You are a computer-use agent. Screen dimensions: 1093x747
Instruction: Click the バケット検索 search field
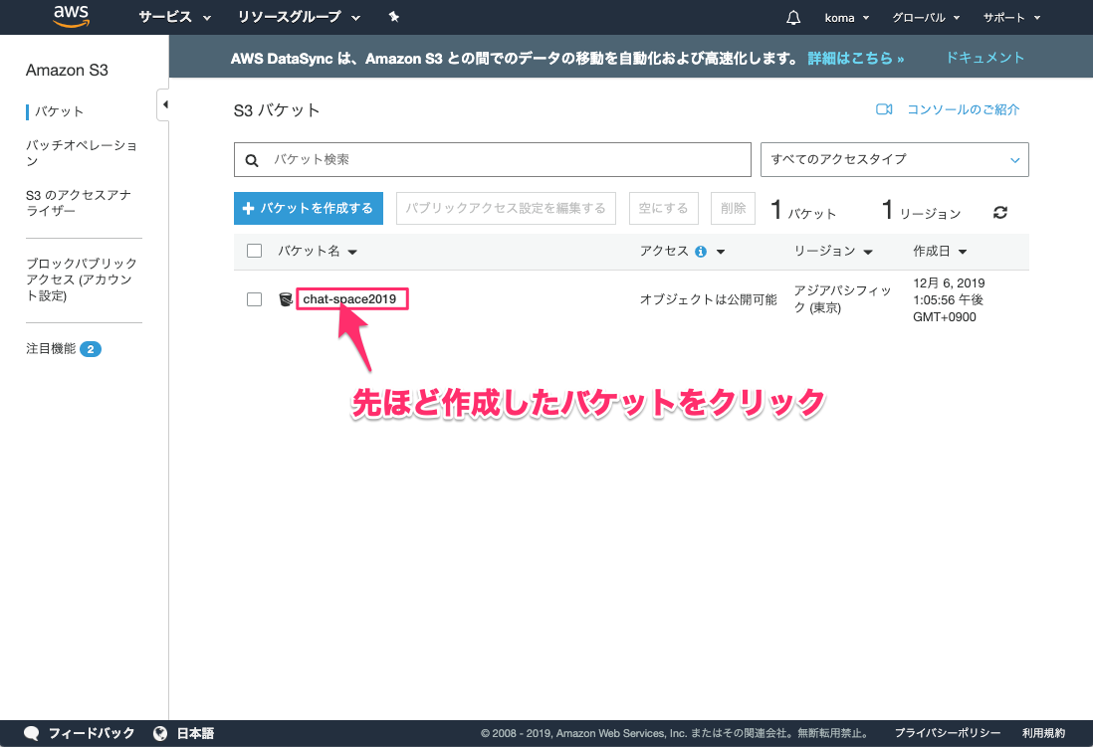[508, 159]
